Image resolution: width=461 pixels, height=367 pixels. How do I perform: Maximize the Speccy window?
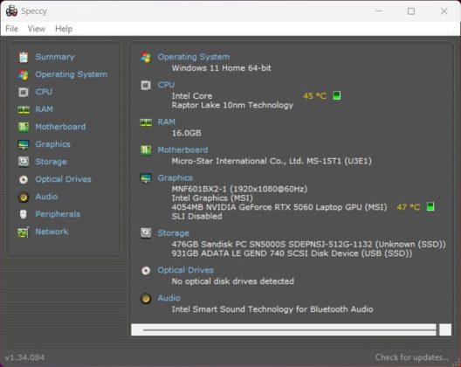[x=411, y=11]
